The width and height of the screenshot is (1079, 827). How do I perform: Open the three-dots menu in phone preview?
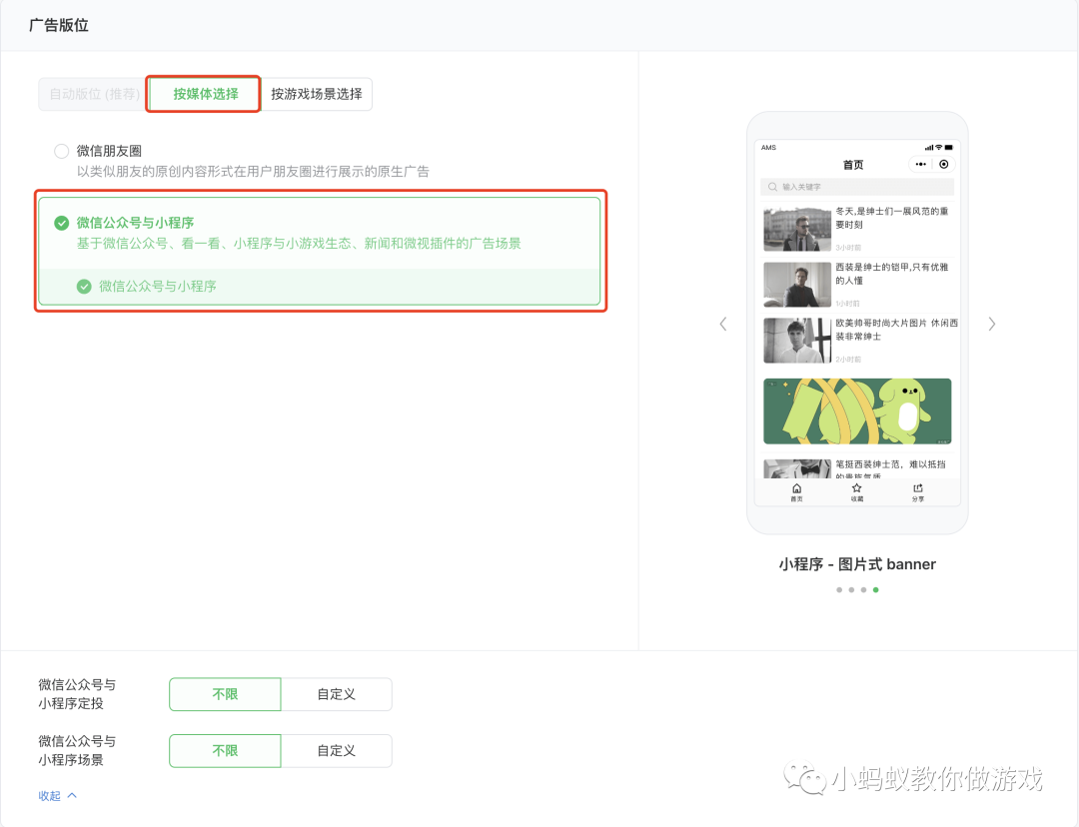[921, 164]
